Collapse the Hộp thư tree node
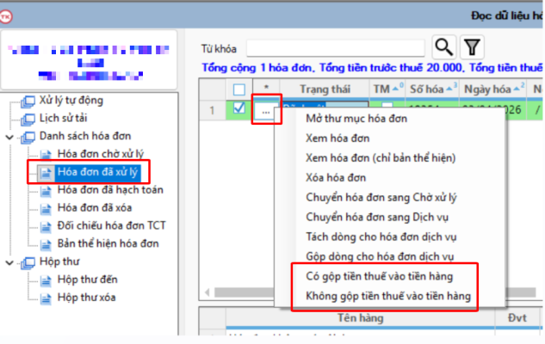 (x=9, y=263)
